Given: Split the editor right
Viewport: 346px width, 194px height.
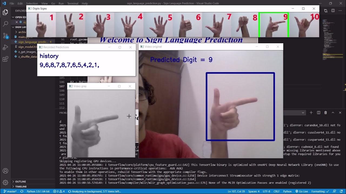Looking at the screenshot, I should (333, 11).
